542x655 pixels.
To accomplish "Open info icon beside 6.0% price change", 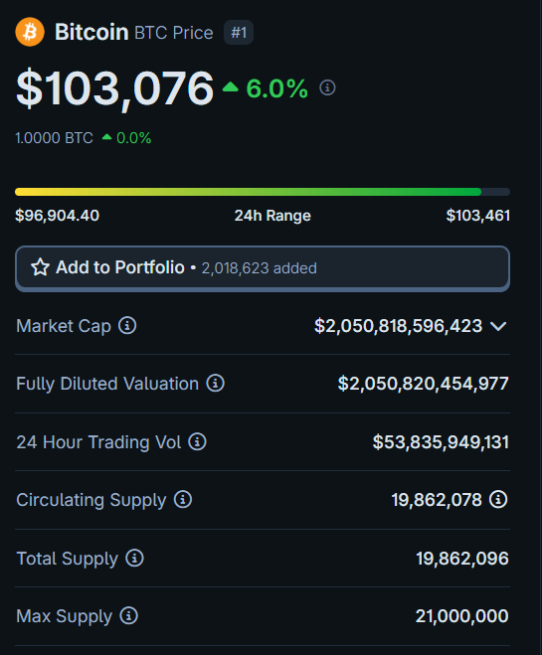I will (x=327, y=87).
